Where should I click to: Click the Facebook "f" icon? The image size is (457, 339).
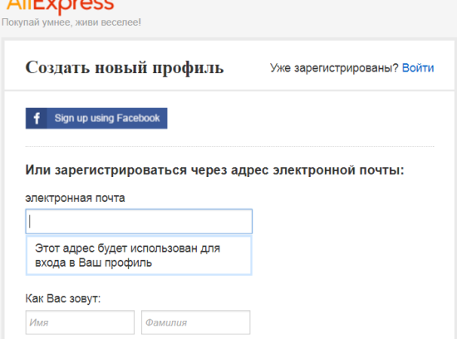click(x=37, y=118)
